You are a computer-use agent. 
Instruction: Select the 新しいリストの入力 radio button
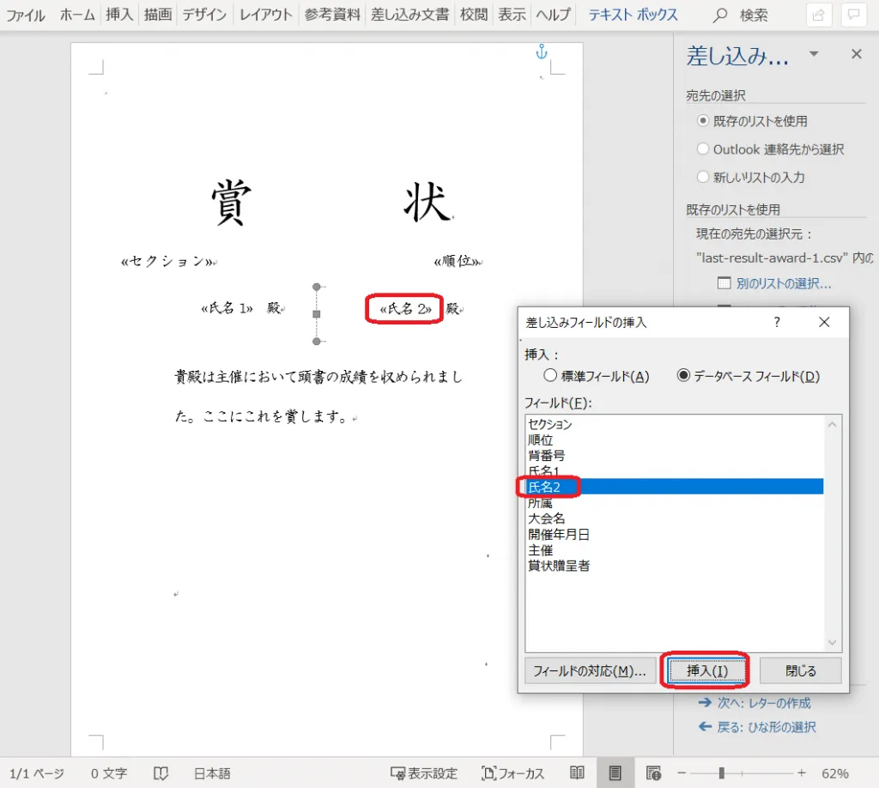703,178
